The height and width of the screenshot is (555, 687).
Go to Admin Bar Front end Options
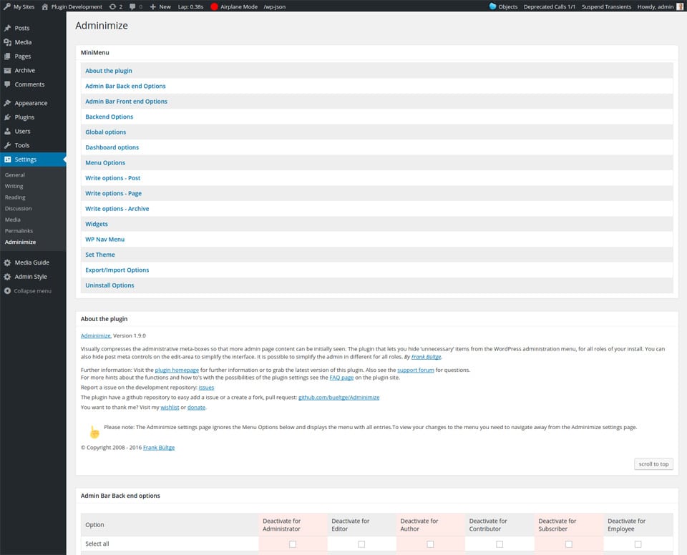click(x=126, y=101)
